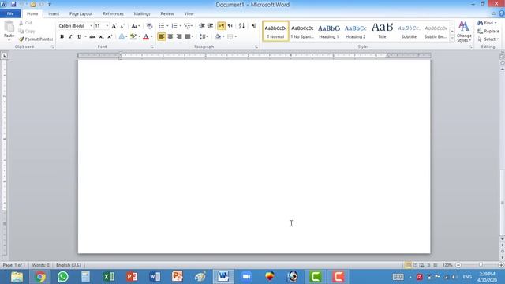Apply the No Spacing style
The image size is (505, 284).
[302, 32]
